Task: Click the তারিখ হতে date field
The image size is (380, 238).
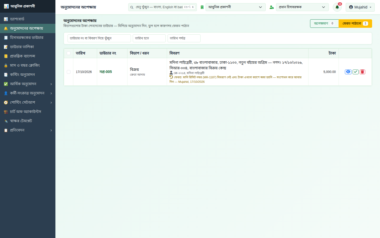Action: click(149, 38)
